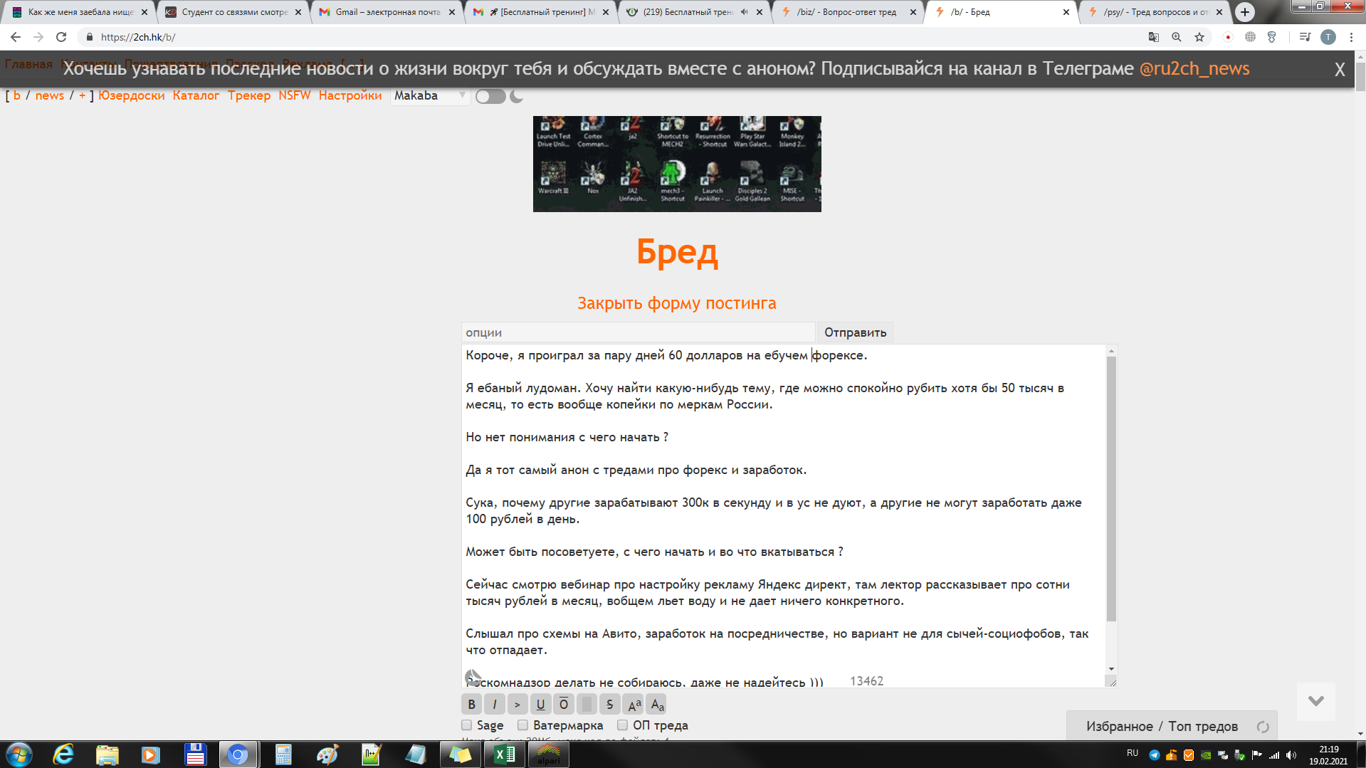Dismiss the Telegram banner with X
The image size is (1366, 768).
click(x=1340, y=70)
